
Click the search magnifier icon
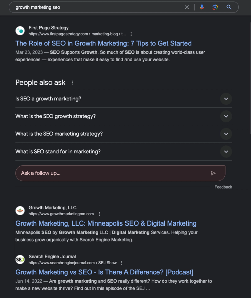pos(229,7)
